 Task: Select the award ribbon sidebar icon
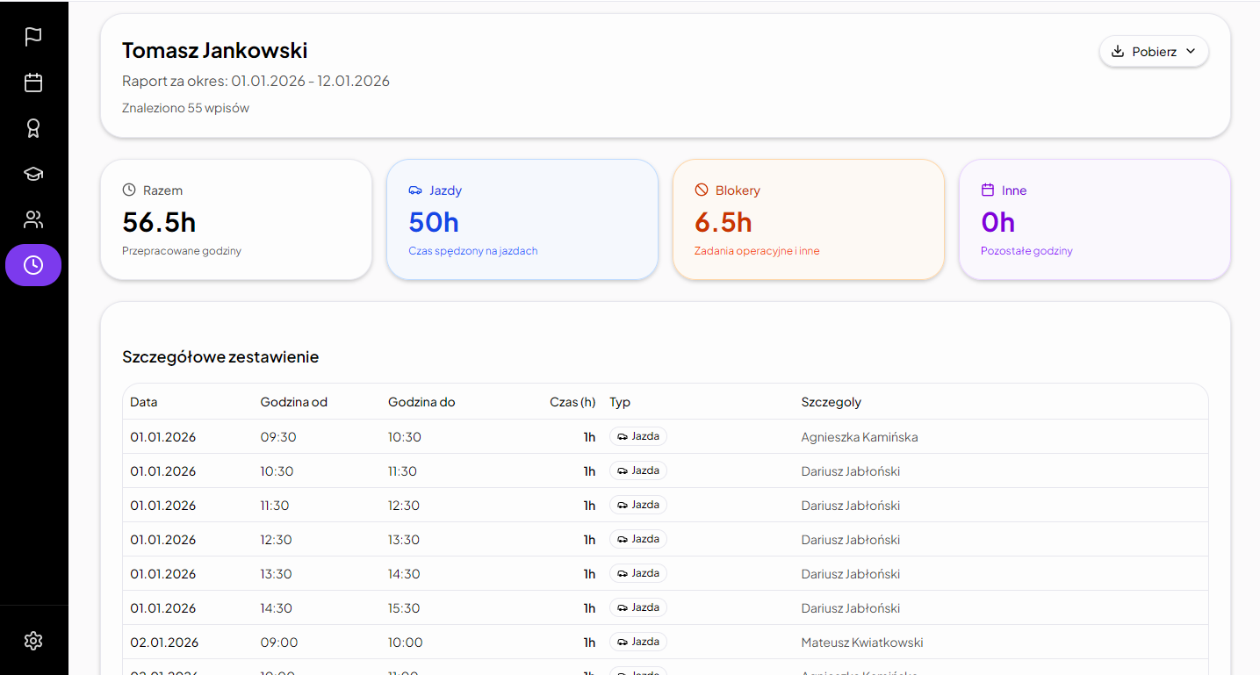click(x=33, y=128)
